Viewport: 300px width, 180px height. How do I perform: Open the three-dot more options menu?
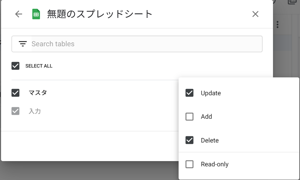coord(278,25)
